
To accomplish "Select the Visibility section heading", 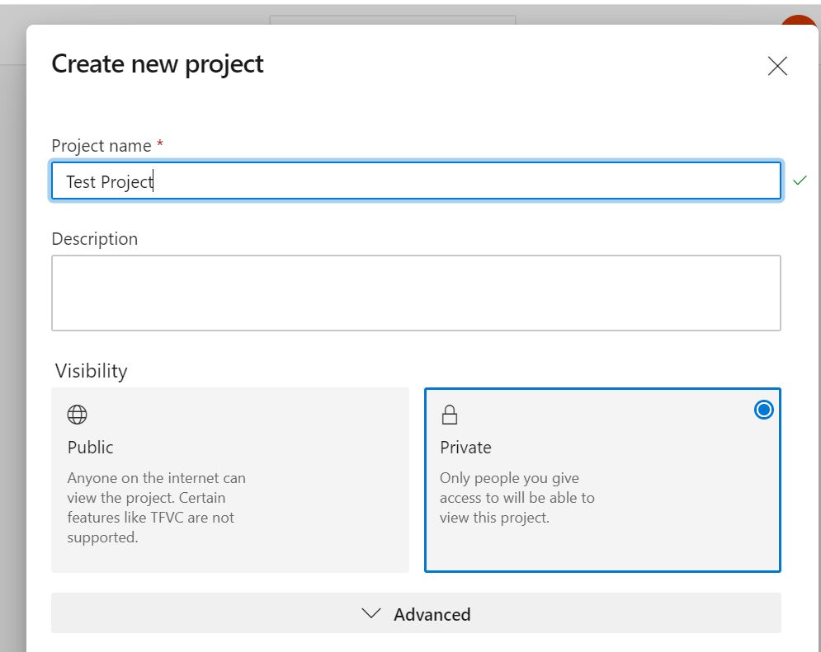I will (x=91, y=371).
